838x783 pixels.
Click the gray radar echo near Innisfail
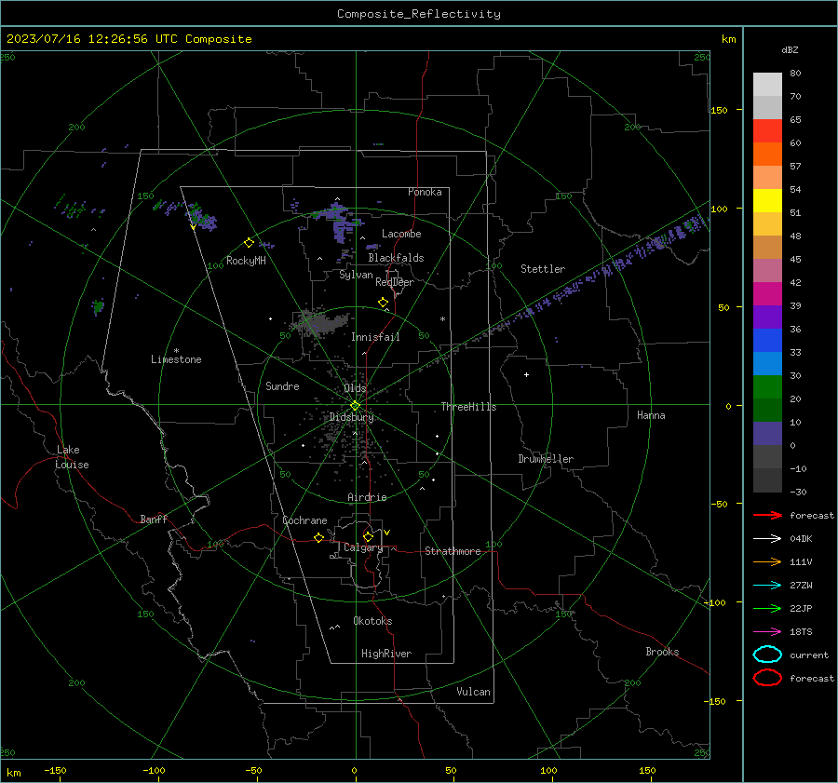tap(320, 323)
